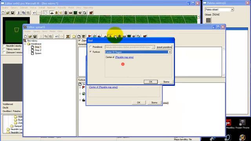Click Storno in the dialog behind Bod
The image size is (251, 141).
(x=154, y=103)
